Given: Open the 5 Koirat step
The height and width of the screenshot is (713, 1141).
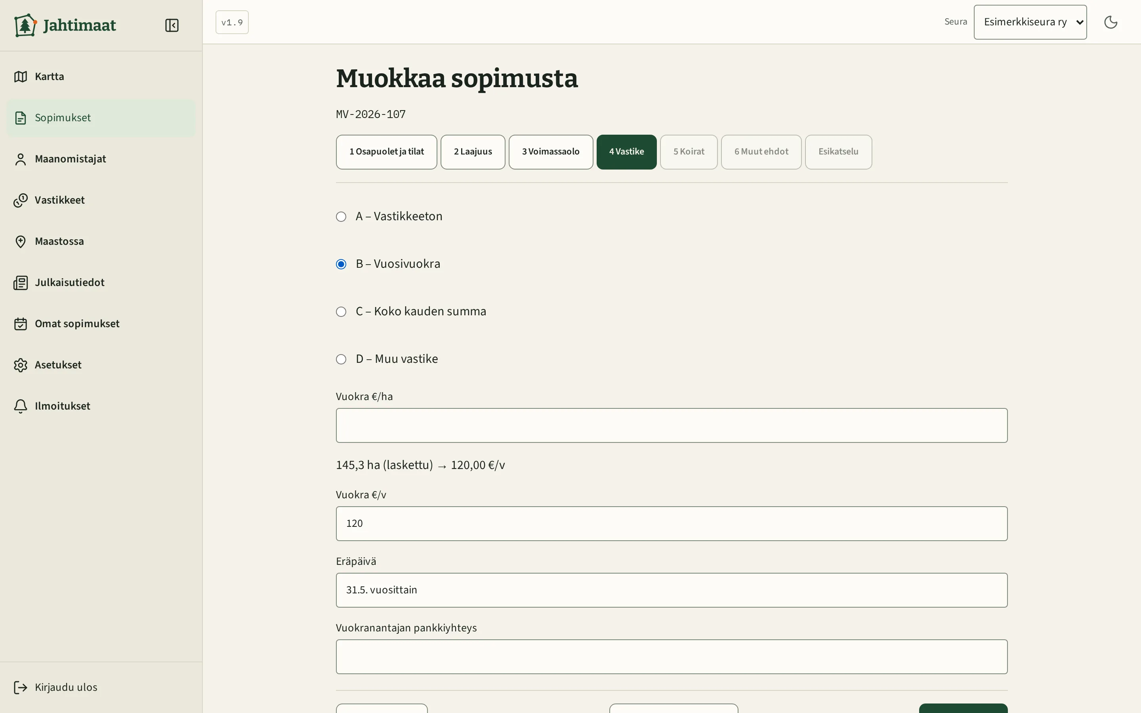Looking at the screenshot, I should 689,152.
